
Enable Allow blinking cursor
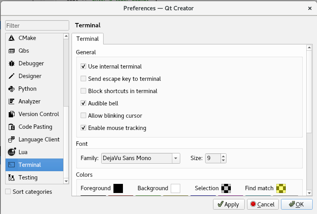click(83, 115)
